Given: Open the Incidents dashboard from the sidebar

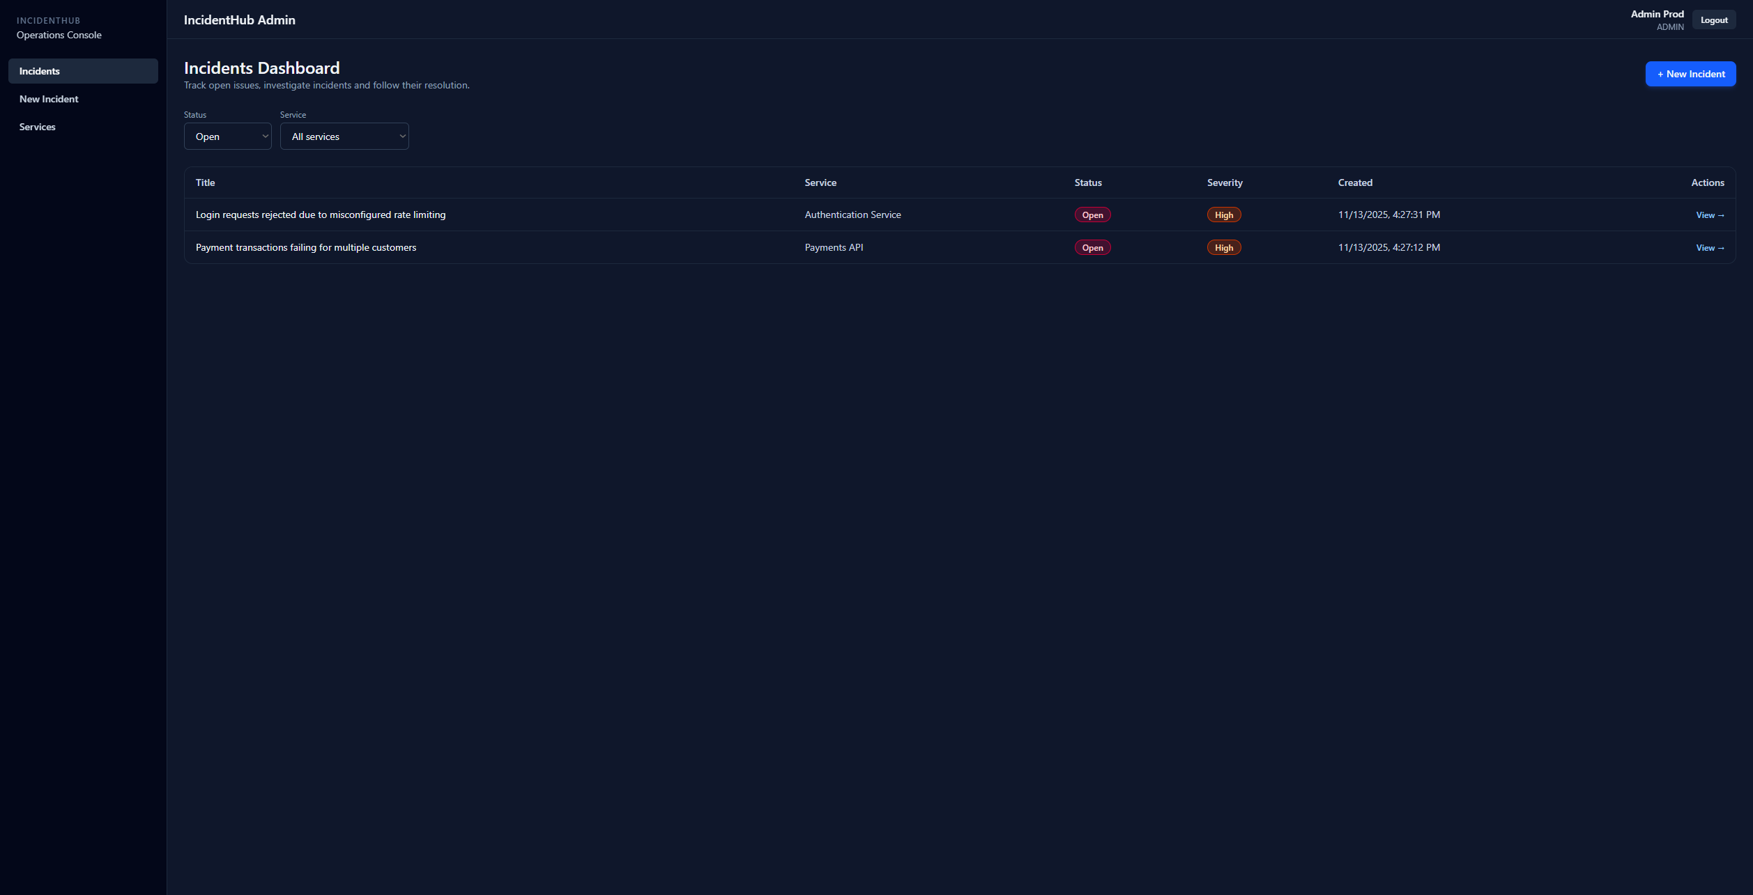Looking at the screenshot, I should click(x=40, y=71).
